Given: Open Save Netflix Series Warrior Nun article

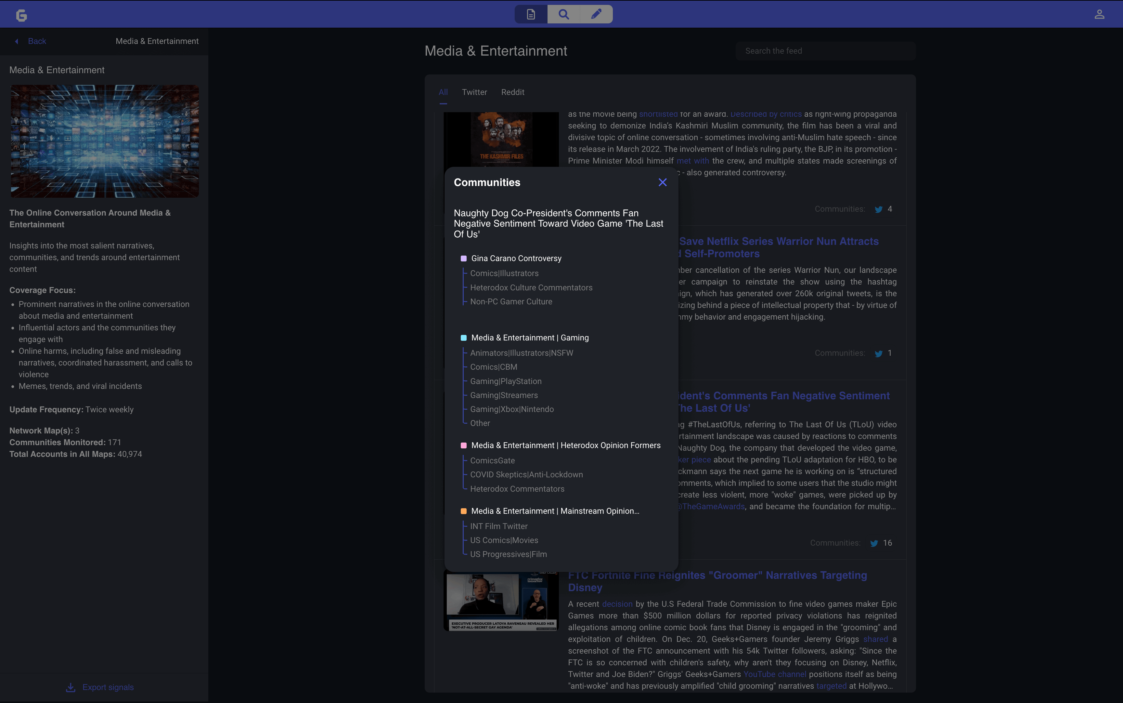Looking at the screenshot, I should 779,247.
